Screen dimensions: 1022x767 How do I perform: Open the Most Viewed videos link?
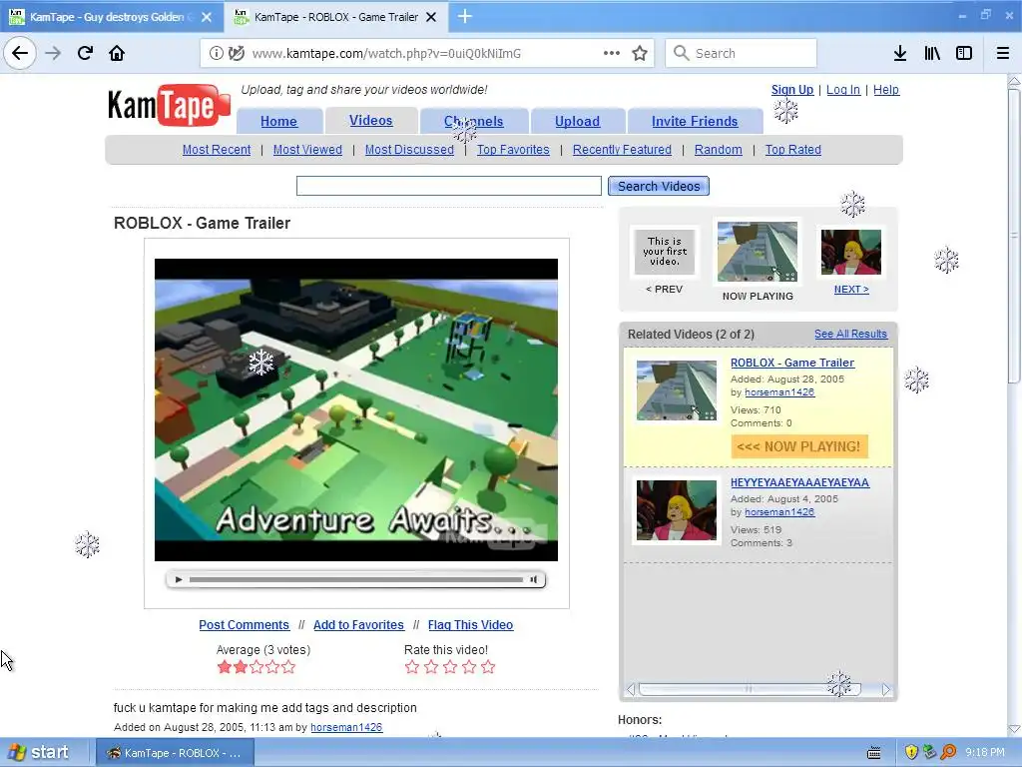click(307, 150)
